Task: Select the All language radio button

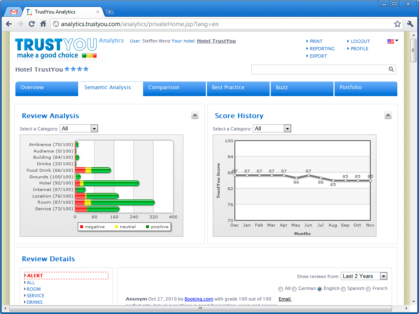Action: 281,289
